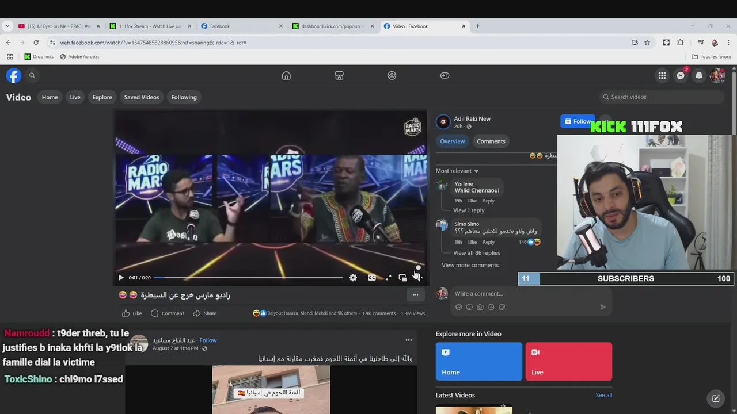Screen dimensions: 737x414
Task: Bookmark page with star icon
Action: click(x=647, y=43)
